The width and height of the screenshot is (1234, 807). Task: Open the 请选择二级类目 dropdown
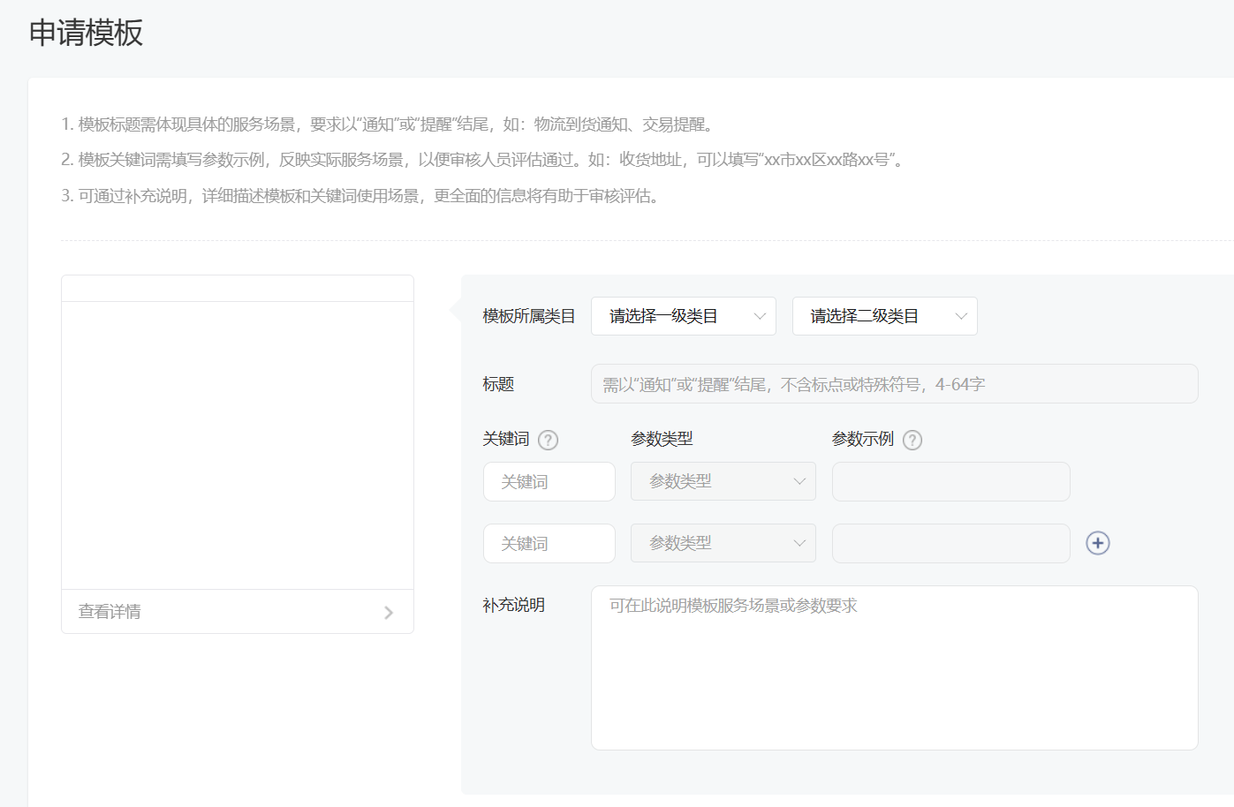coord(884,316)
